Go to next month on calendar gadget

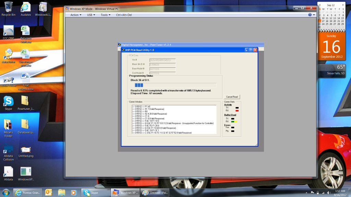[343, 5]
